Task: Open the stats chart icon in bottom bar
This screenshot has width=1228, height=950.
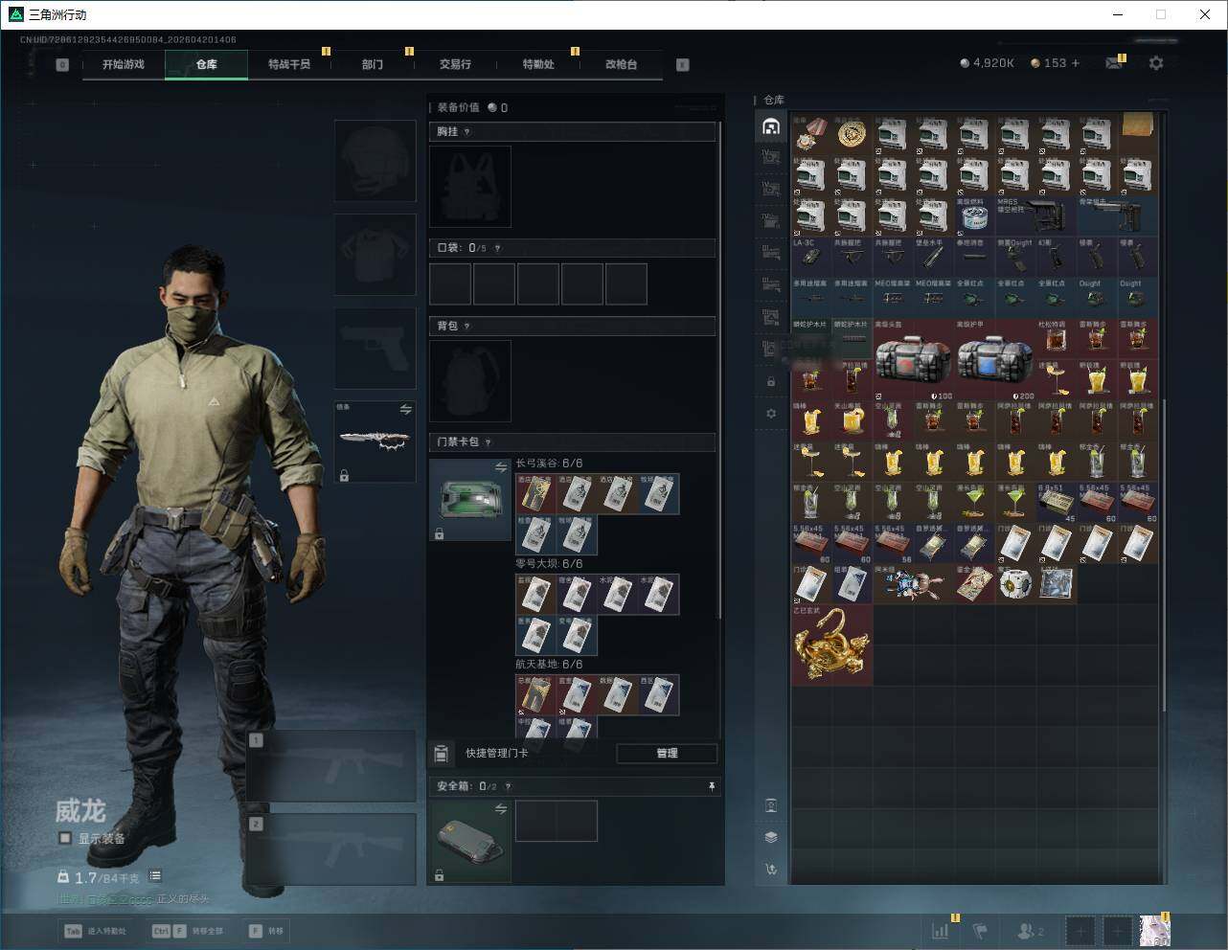Action: click(941, 931)
